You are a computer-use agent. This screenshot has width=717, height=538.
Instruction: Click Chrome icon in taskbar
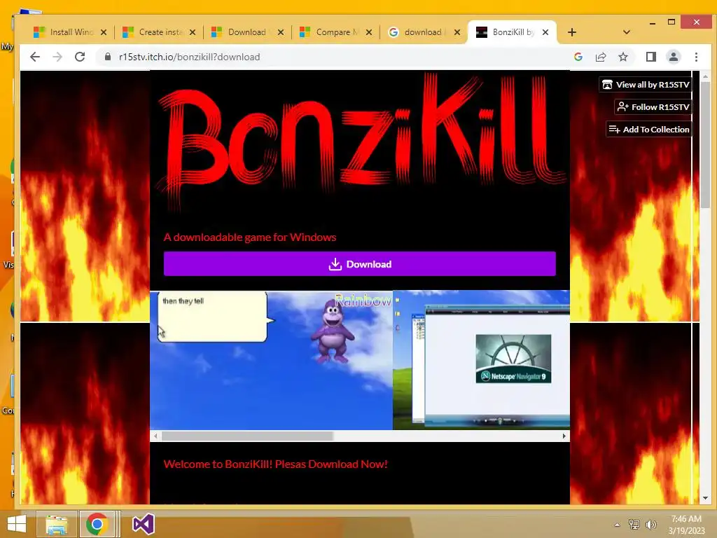(97, 524)
